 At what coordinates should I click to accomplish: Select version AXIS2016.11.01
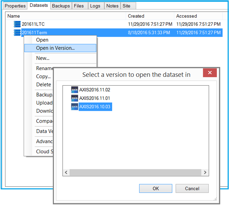pos(95,98)
